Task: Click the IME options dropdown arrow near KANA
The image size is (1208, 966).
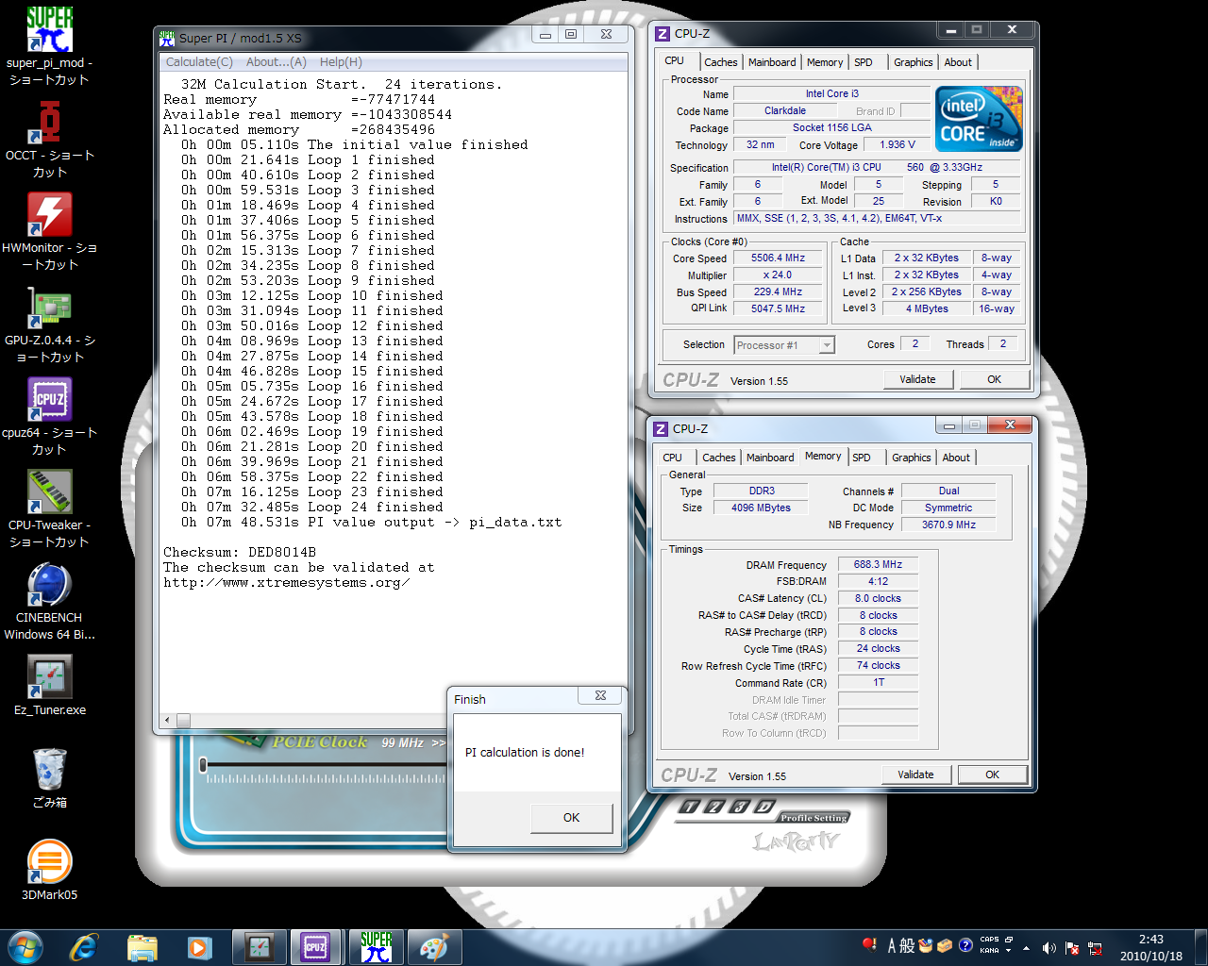Action: (1008, 951)
